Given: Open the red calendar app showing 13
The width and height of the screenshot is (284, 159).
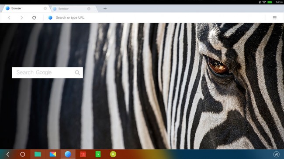Looking at the screenshot, I should (x=83, y=154).
